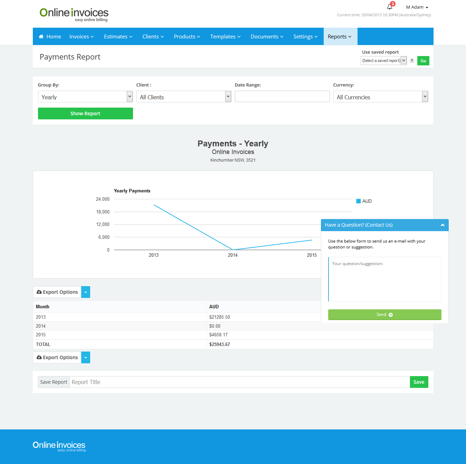Open the notifications bell icon
Screen dimensions: 466x464
pyautogui.click(x=390, y=7)
